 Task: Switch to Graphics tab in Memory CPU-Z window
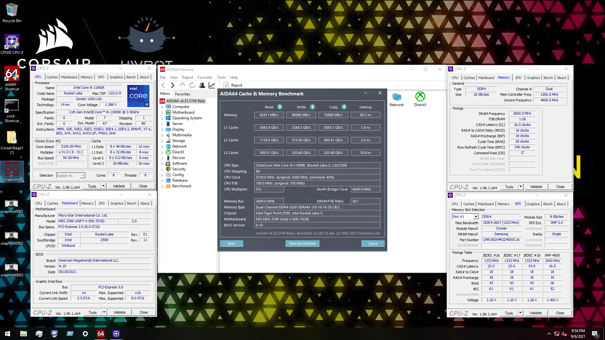[533, 78]
